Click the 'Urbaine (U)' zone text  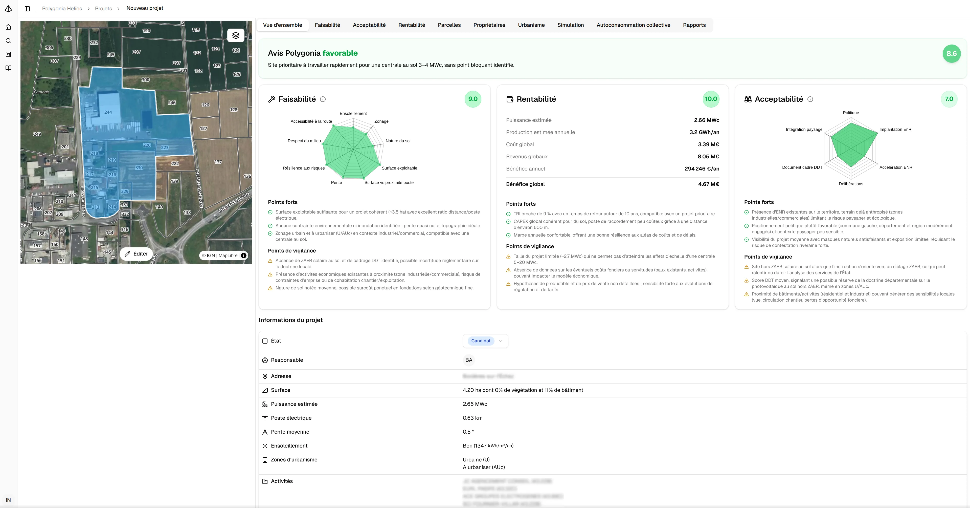pos(476,460)
